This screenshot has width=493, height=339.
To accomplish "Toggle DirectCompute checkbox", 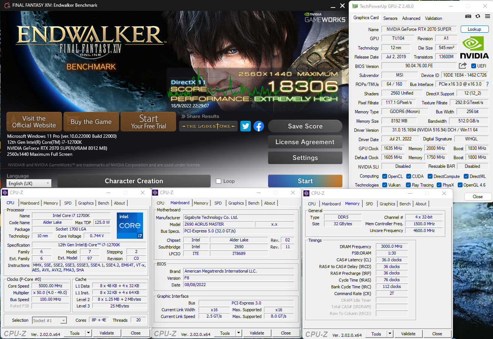I will coord(430,176).
